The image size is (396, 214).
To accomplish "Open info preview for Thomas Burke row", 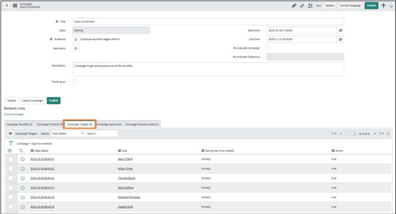I will tap(22, 178).
